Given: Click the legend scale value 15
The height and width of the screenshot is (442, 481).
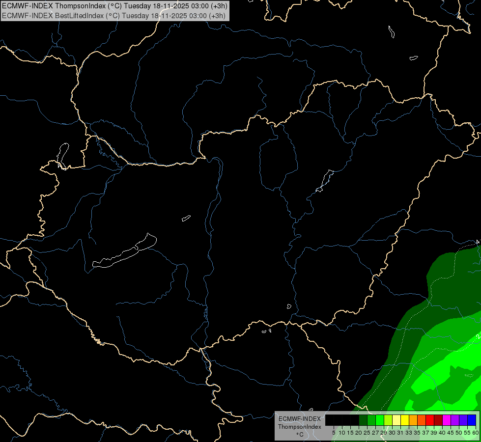Looking at the screenshot, I should tap(350, 433).
